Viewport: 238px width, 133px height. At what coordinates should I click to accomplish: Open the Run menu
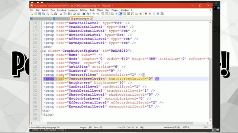pos(107,10)
